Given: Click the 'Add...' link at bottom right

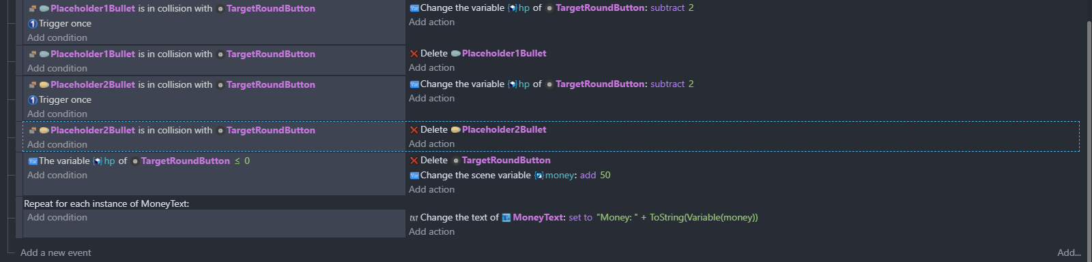Looking at the screenshot, I should pos(1069,252).
